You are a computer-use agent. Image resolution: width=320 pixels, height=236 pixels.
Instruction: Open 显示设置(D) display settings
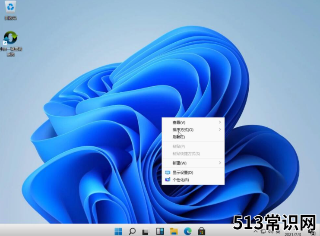(193, 173)
